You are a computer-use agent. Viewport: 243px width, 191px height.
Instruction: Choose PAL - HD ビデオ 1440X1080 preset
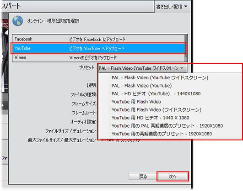156,94
